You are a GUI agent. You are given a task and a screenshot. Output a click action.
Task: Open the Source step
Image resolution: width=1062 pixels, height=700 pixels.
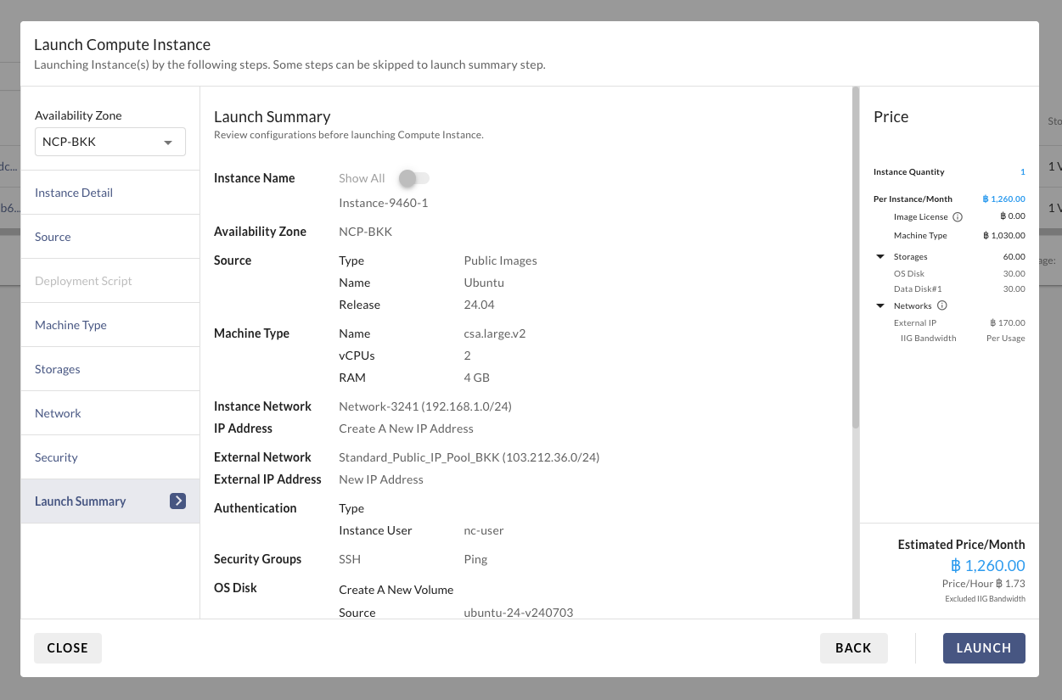point(53,237)
